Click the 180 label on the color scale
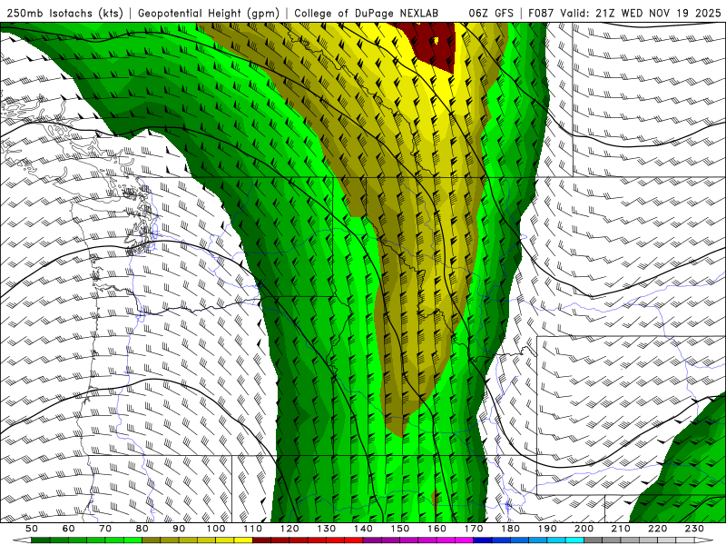The height and width of the screenshot is (545, 726). coord(510,529)
